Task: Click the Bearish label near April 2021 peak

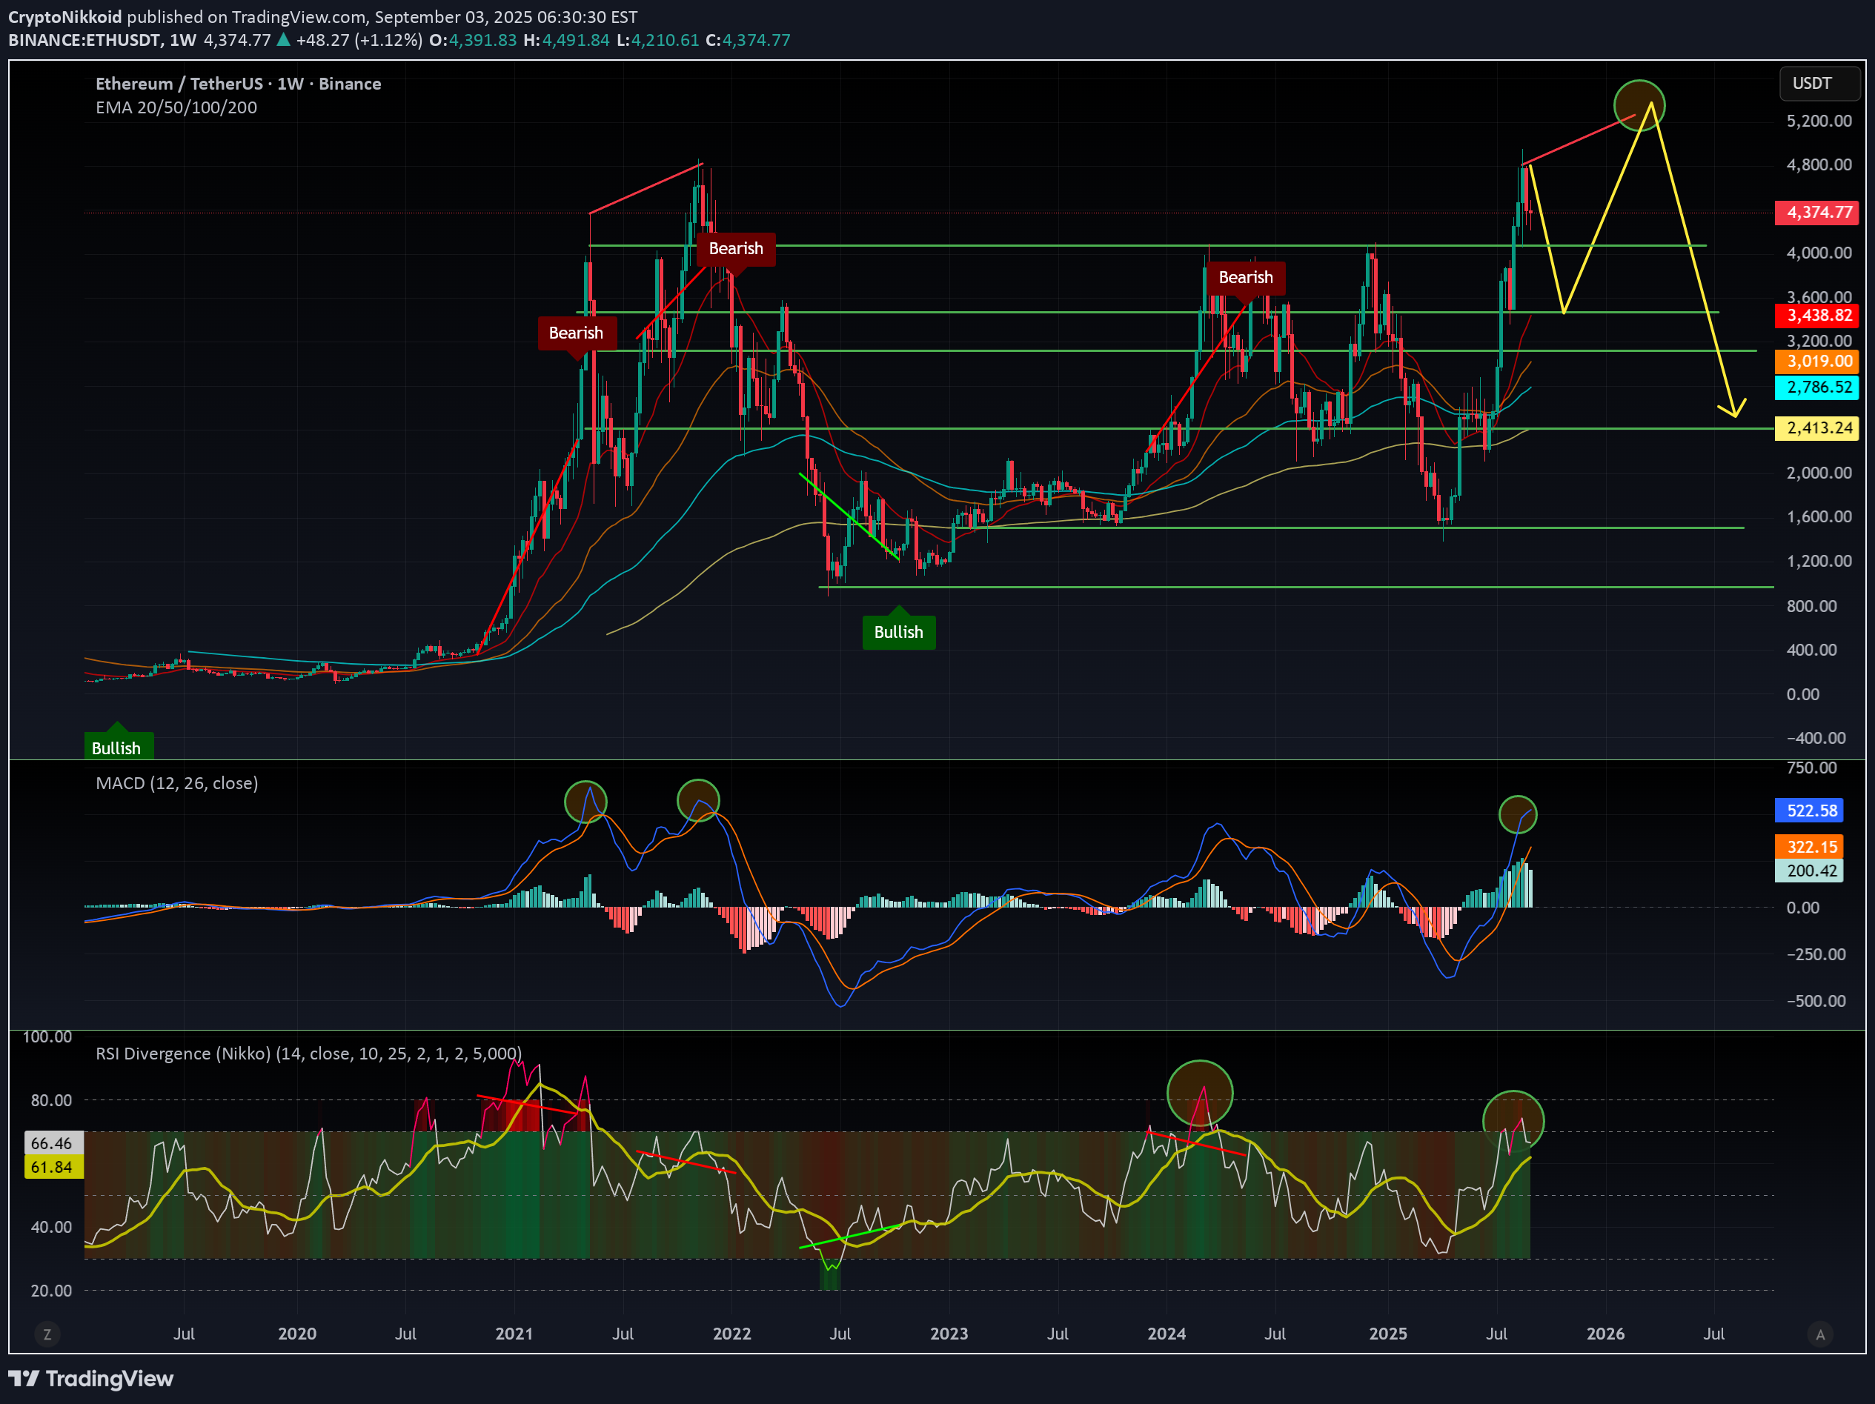Action: tap(577, 333)
